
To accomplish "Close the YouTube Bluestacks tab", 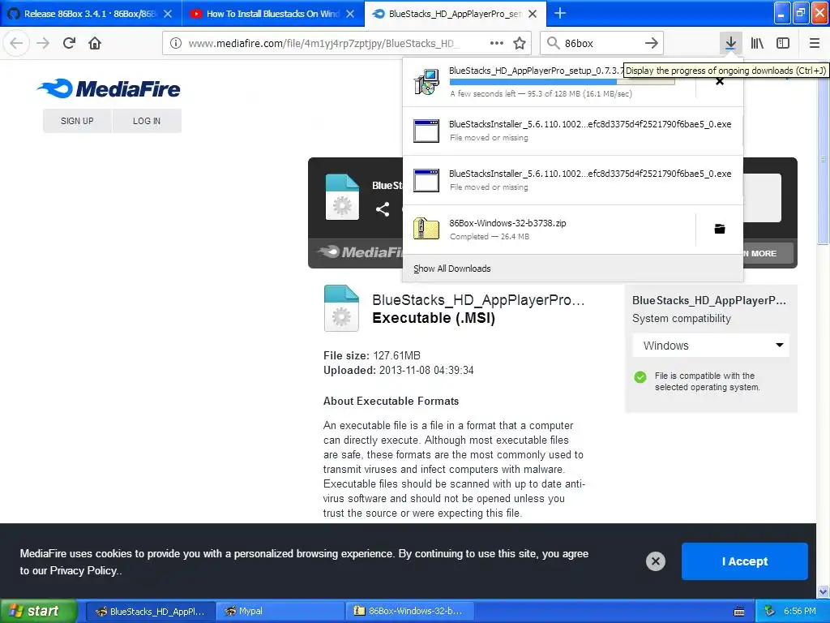I will click(x=350, y=14).
